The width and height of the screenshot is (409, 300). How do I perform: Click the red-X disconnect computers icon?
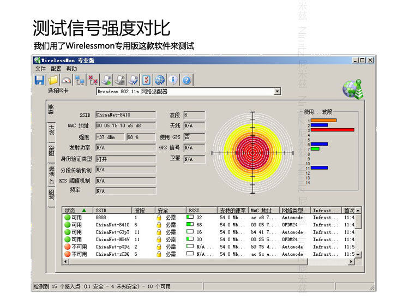click(93, 80)
